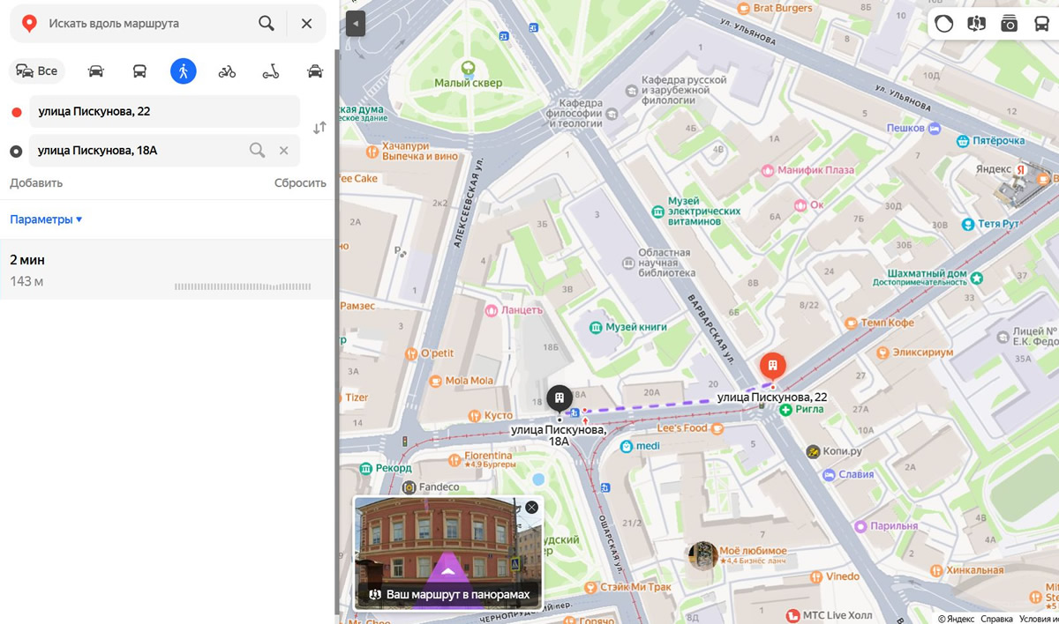Open street panoramas camera icon
Screen dimensions: 1059x624
[1009, 24]
